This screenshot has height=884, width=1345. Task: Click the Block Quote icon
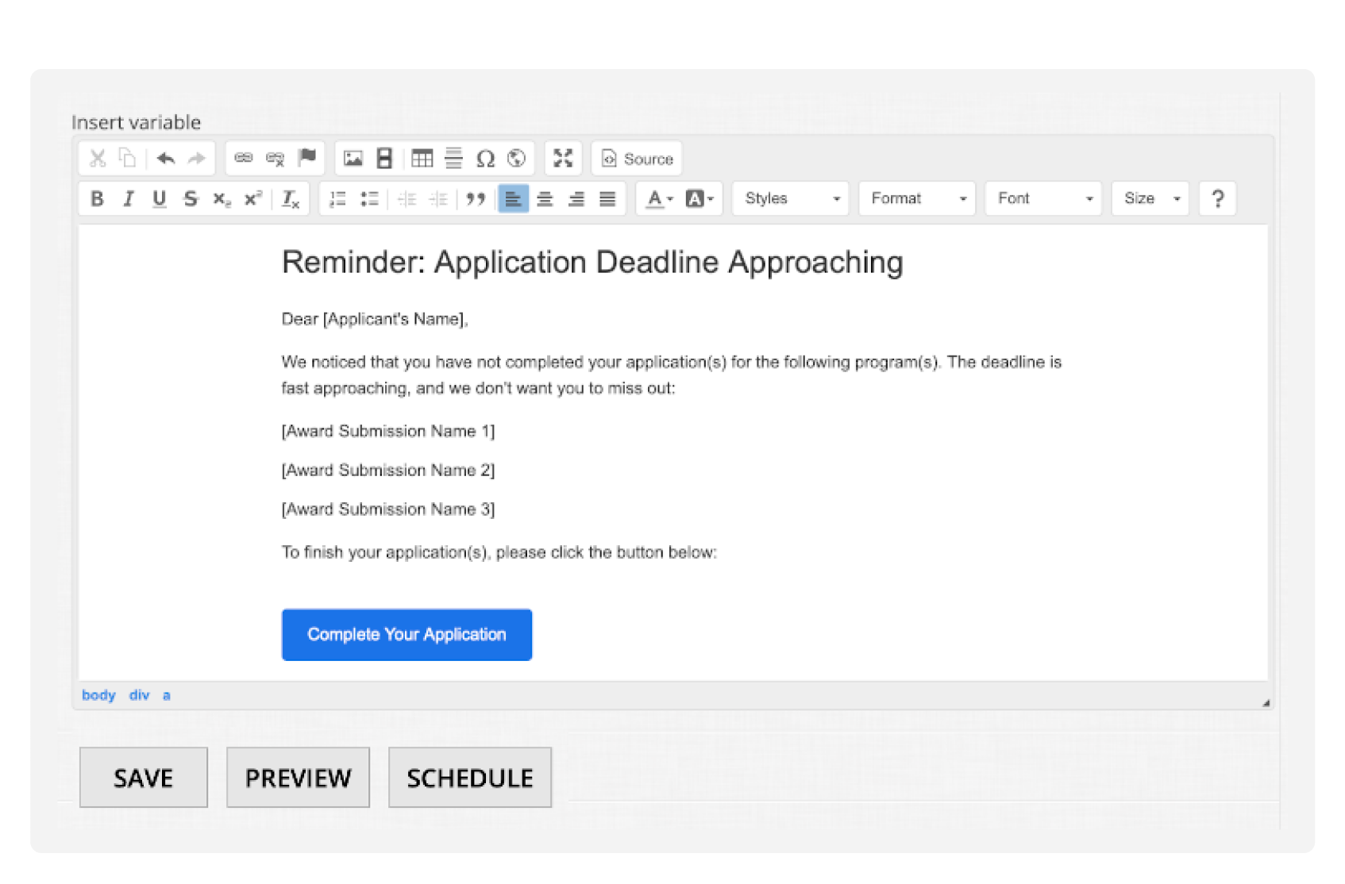(x=476, y=198)
